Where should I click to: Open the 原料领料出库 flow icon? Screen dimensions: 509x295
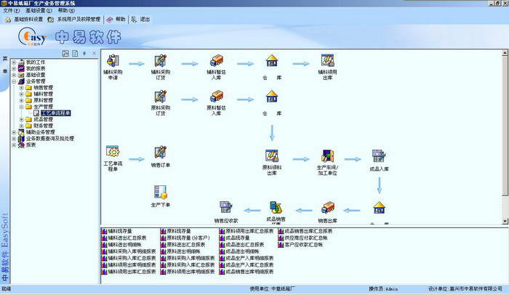pyautogui.click(x=272, y=155)
